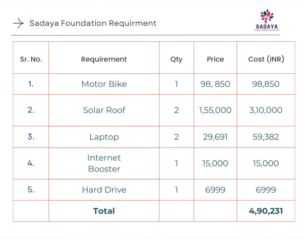
Task: Click the Requirement column header
Action: click(x=104, y=59)
